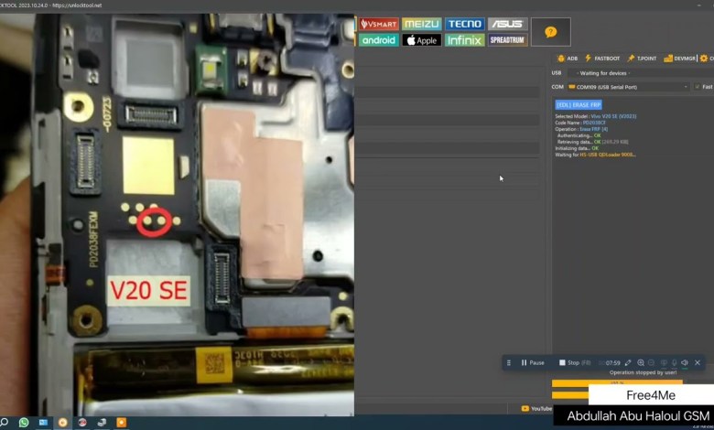Screen dimensions: 714x430
Task: Toggle the Fast checkbox beside COM port
Action: [697, 87]
